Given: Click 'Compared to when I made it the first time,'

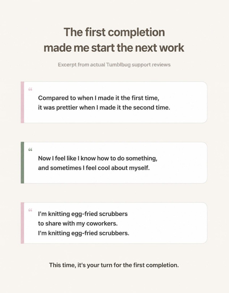Looking at the screenshot, I should (x=99, y=98).
